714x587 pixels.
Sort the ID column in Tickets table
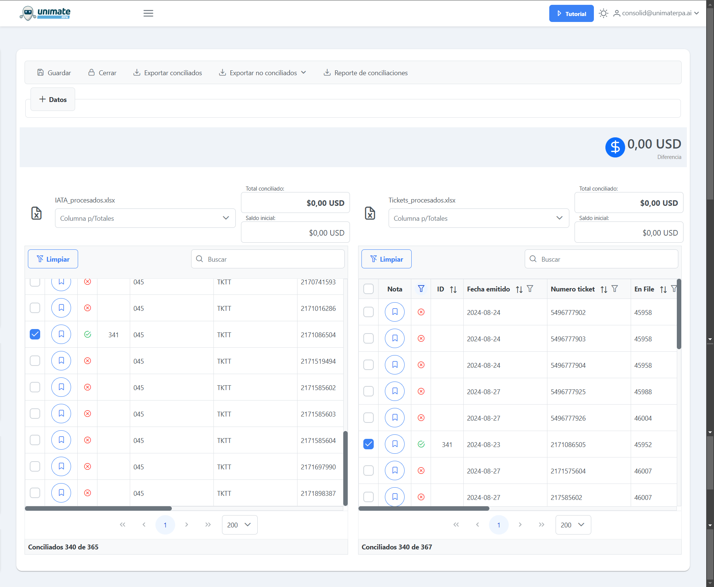[453, 289]
